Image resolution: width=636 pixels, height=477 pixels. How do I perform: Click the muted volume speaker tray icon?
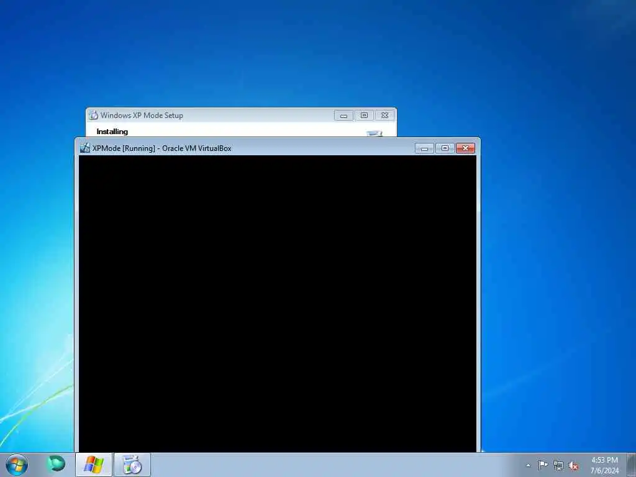coord(573,466)
